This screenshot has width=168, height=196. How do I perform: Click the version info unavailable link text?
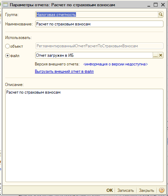pyautogui.click(x=115, y=64)
